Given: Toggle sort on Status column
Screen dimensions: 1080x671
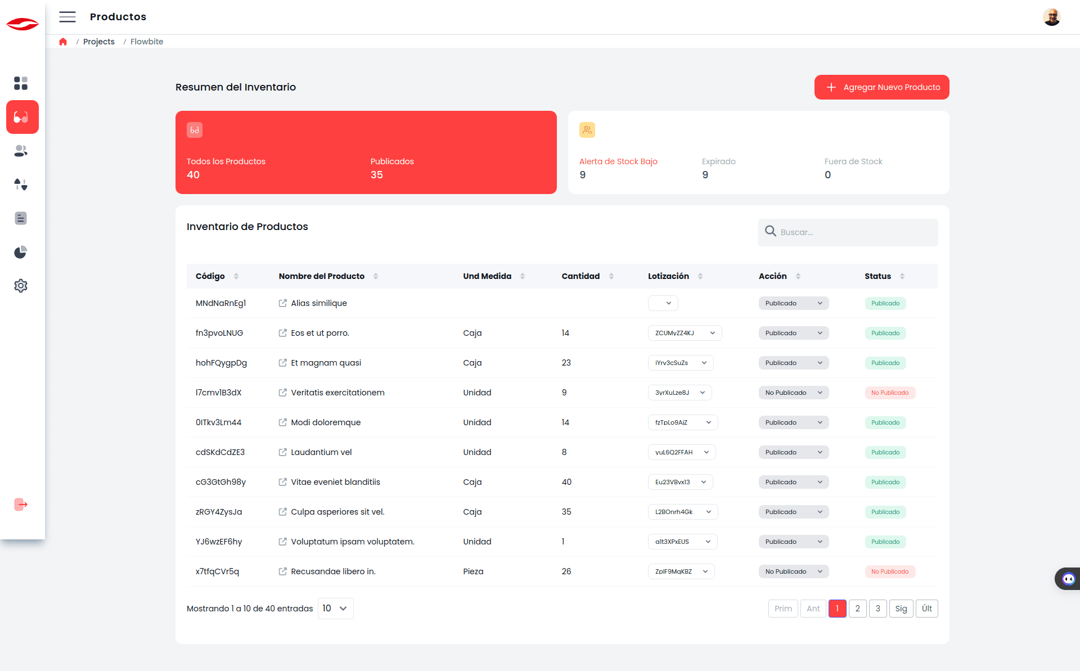Looking at the screenshot, I should [x=902, y=276].
